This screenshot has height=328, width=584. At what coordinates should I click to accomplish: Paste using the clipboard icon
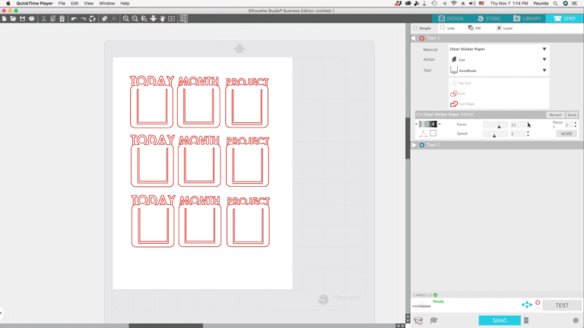click(x=62, y=18)
